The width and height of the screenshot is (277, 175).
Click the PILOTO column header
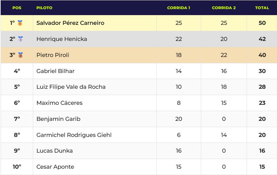45,8
